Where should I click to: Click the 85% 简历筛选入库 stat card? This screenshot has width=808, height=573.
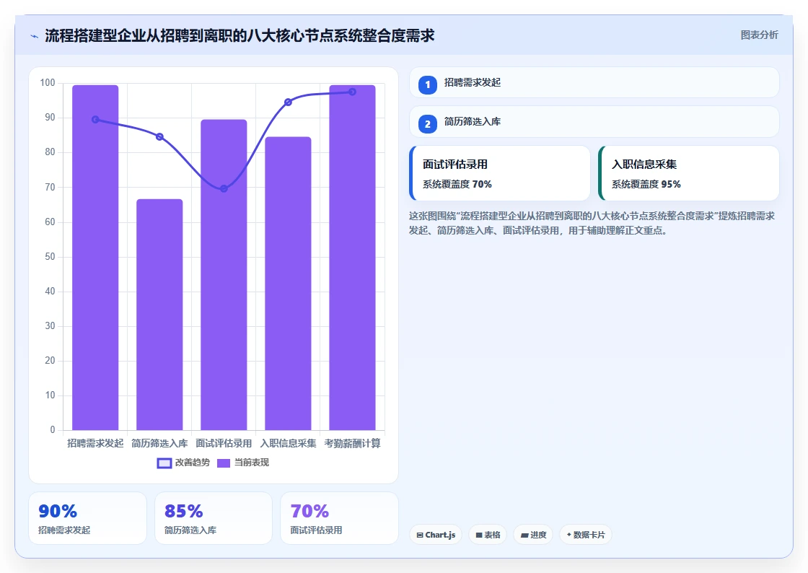click(214, 518)
